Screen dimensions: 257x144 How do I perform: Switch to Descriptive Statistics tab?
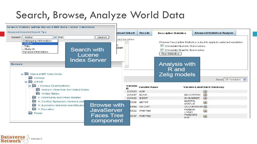click(x=172, y=33)
